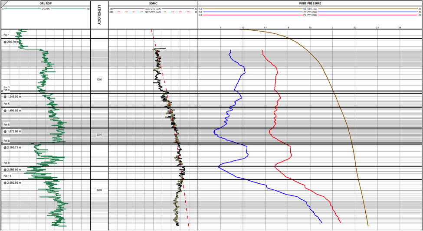Click the 3000 depth label in Lithology track
This screenshot has width=423, height=231.
99,190
